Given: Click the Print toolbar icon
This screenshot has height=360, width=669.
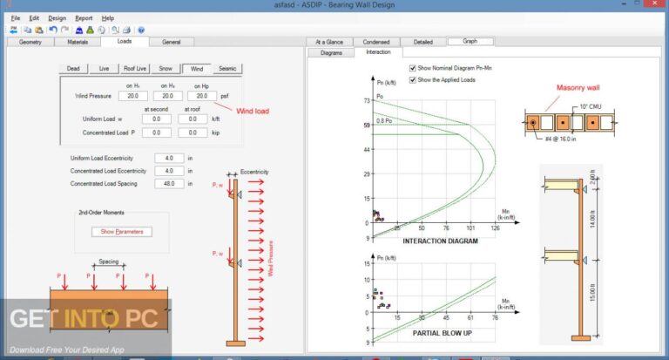Looking at the screenshot, I should tap(126, 30).
